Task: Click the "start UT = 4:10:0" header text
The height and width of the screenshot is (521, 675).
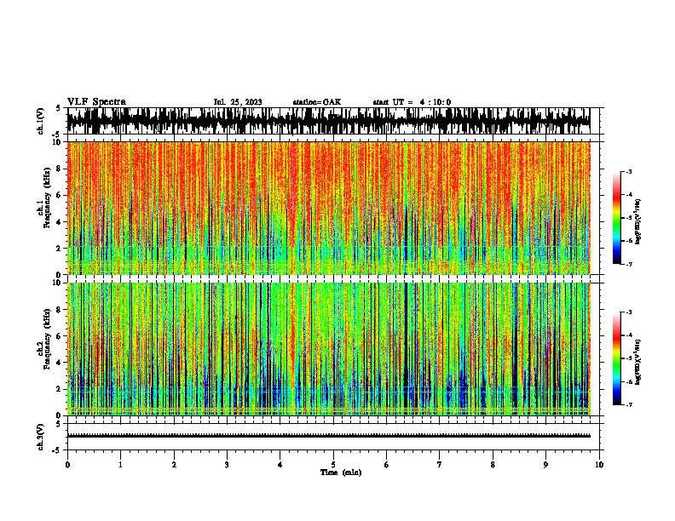Action: tap(412, 102)
